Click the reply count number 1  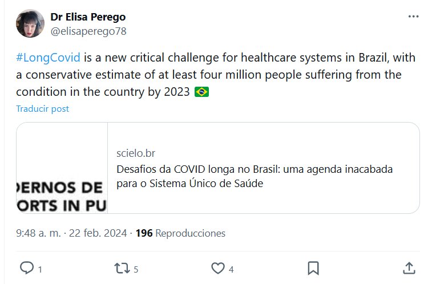point(40,269)
